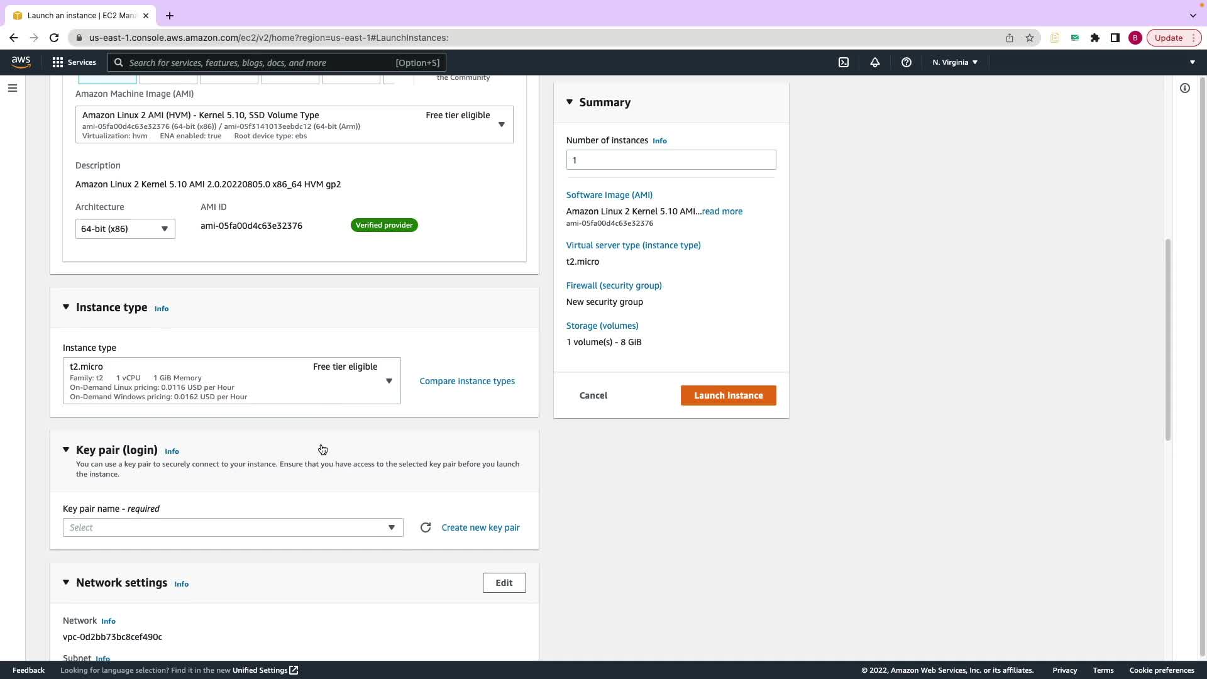
Task: Bookmark this page with star icon
Action: [1030, 38]
